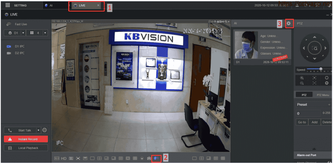Toggle the alarm light icon in toolbar
Image resolution: width=333 pixels, height=163 pixels.
(142, 158)
